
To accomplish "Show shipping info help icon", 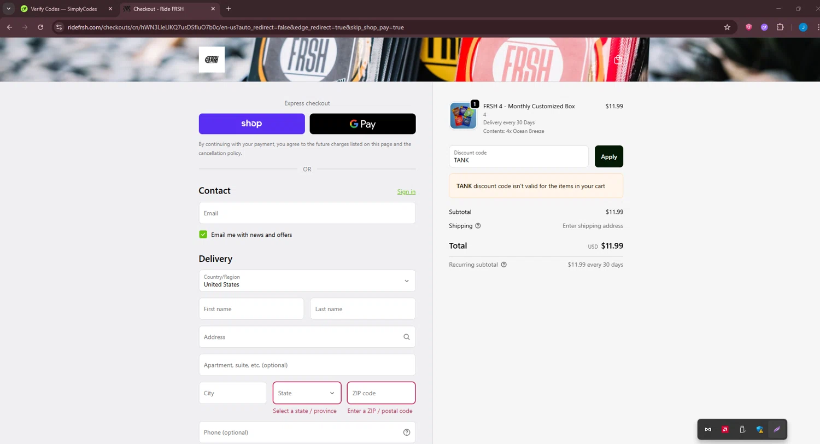I will (x=478, y=226).
